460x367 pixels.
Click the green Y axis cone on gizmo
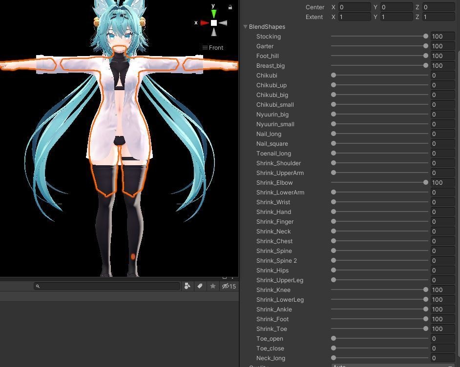pyautogui.click(x=214, y=14)
